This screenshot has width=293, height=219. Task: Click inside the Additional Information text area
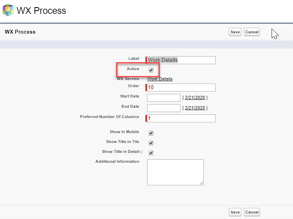175,172
